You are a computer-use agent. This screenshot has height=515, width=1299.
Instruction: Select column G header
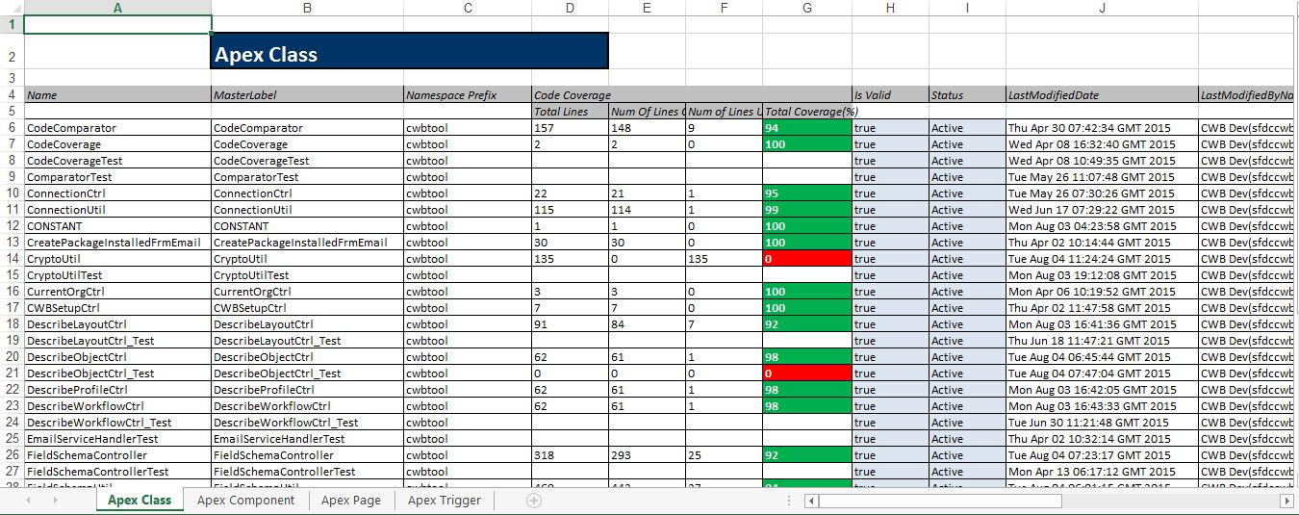(x=806, y=8)
